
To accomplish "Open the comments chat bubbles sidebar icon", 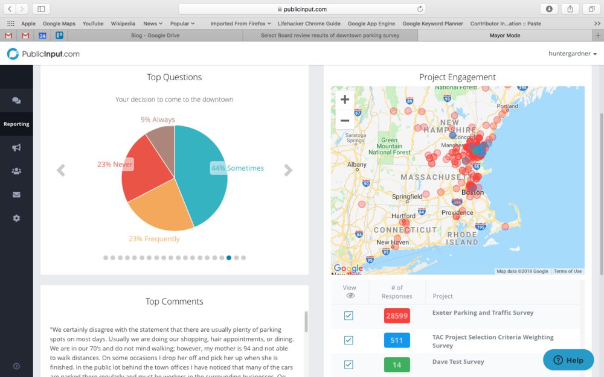I will [16, 101].
